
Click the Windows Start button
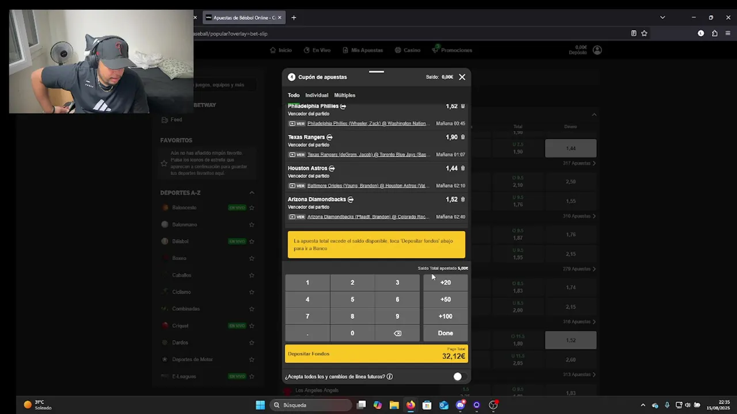(260, 405)
